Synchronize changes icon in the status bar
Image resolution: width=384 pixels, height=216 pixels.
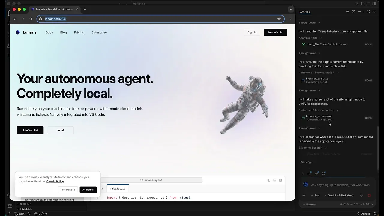29,214
